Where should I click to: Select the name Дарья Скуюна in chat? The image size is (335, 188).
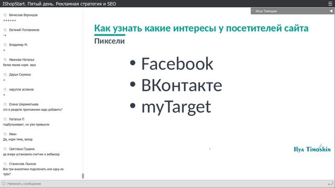pos(20,75)
